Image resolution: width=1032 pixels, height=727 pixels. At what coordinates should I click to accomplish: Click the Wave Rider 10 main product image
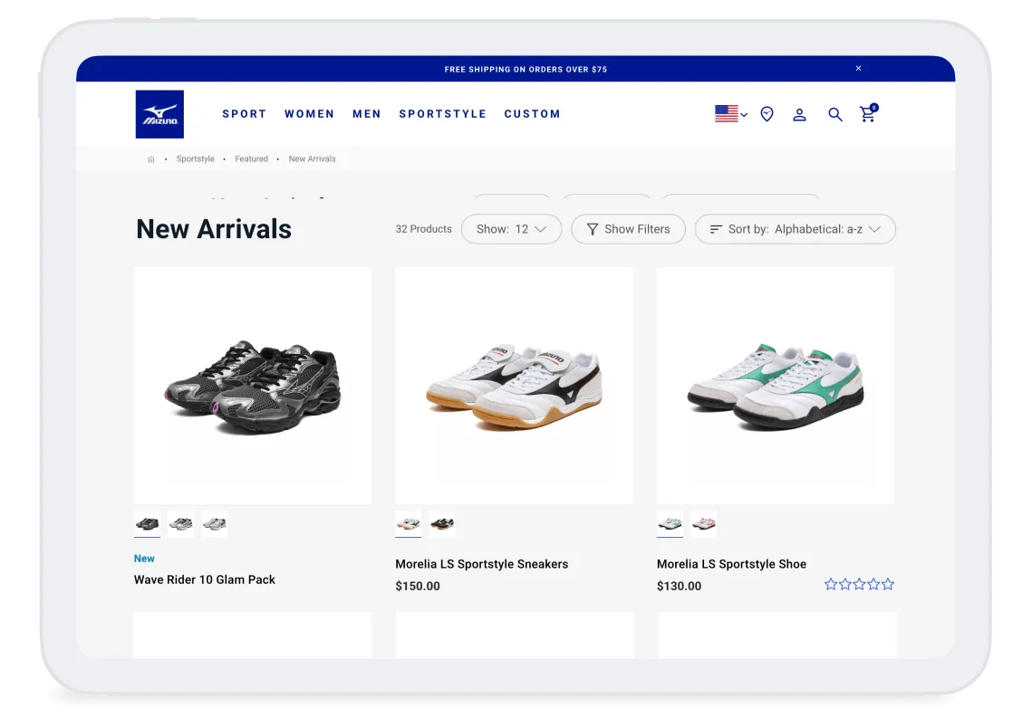pyautogui.click(x=253, y=386)
